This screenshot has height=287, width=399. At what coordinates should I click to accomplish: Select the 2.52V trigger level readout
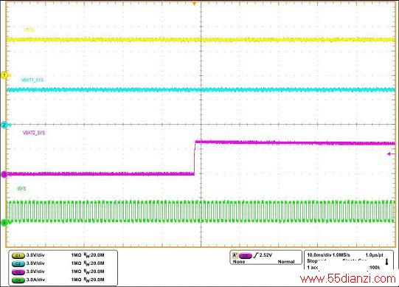(266, 255)
